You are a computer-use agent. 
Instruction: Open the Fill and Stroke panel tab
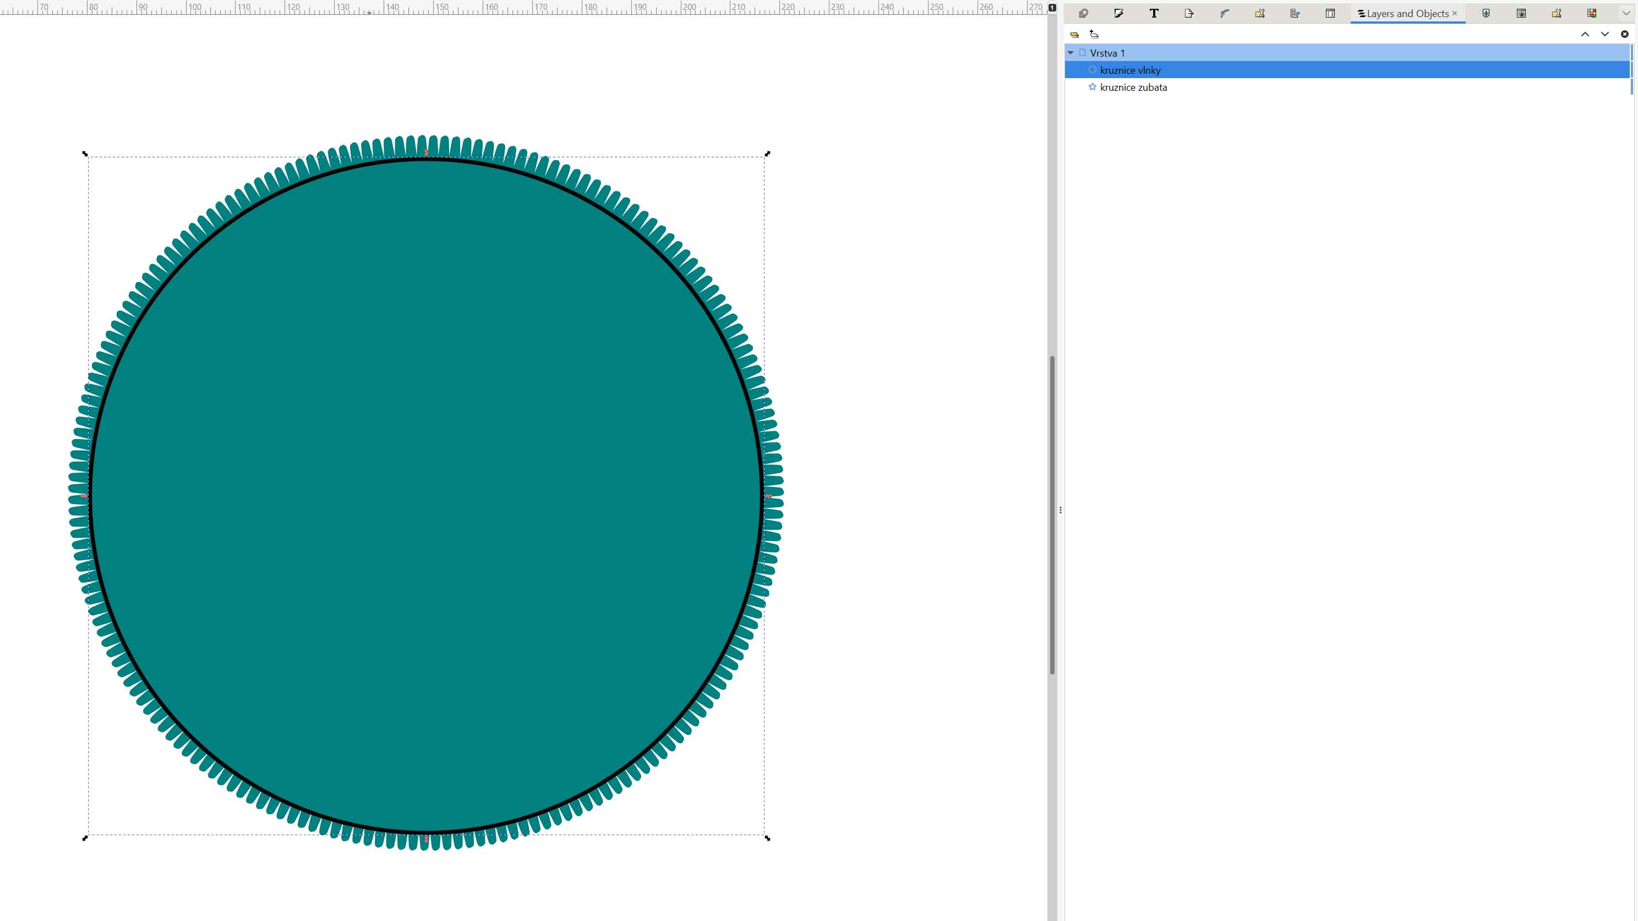coord(1118,13)
